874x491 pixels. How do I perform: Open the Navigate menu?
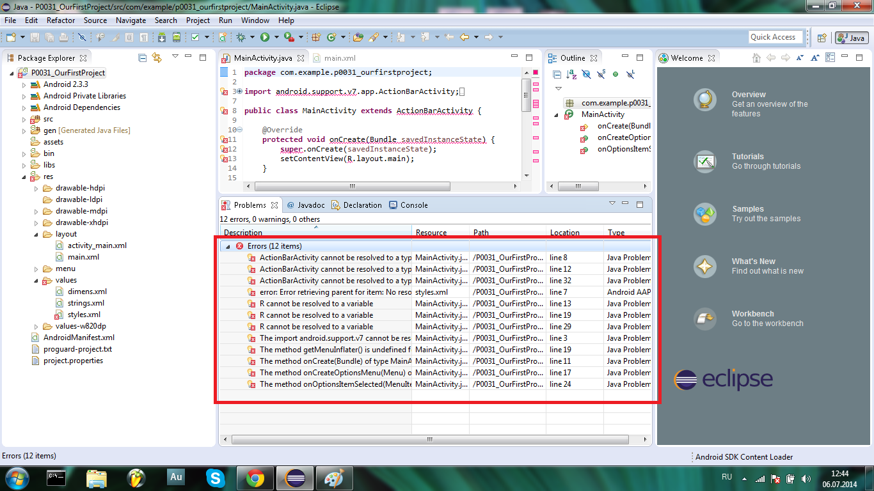point(131,20)
